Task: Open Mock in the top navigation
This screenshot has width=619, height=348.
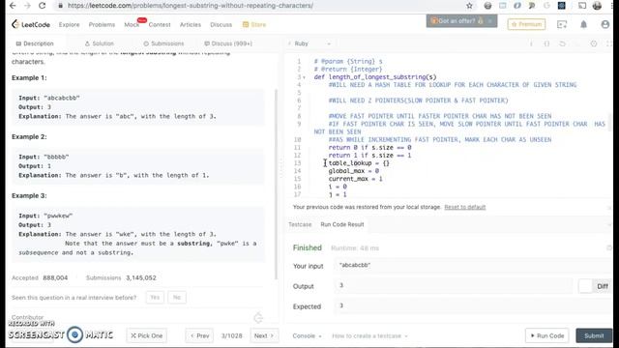Action: point(132,24)
